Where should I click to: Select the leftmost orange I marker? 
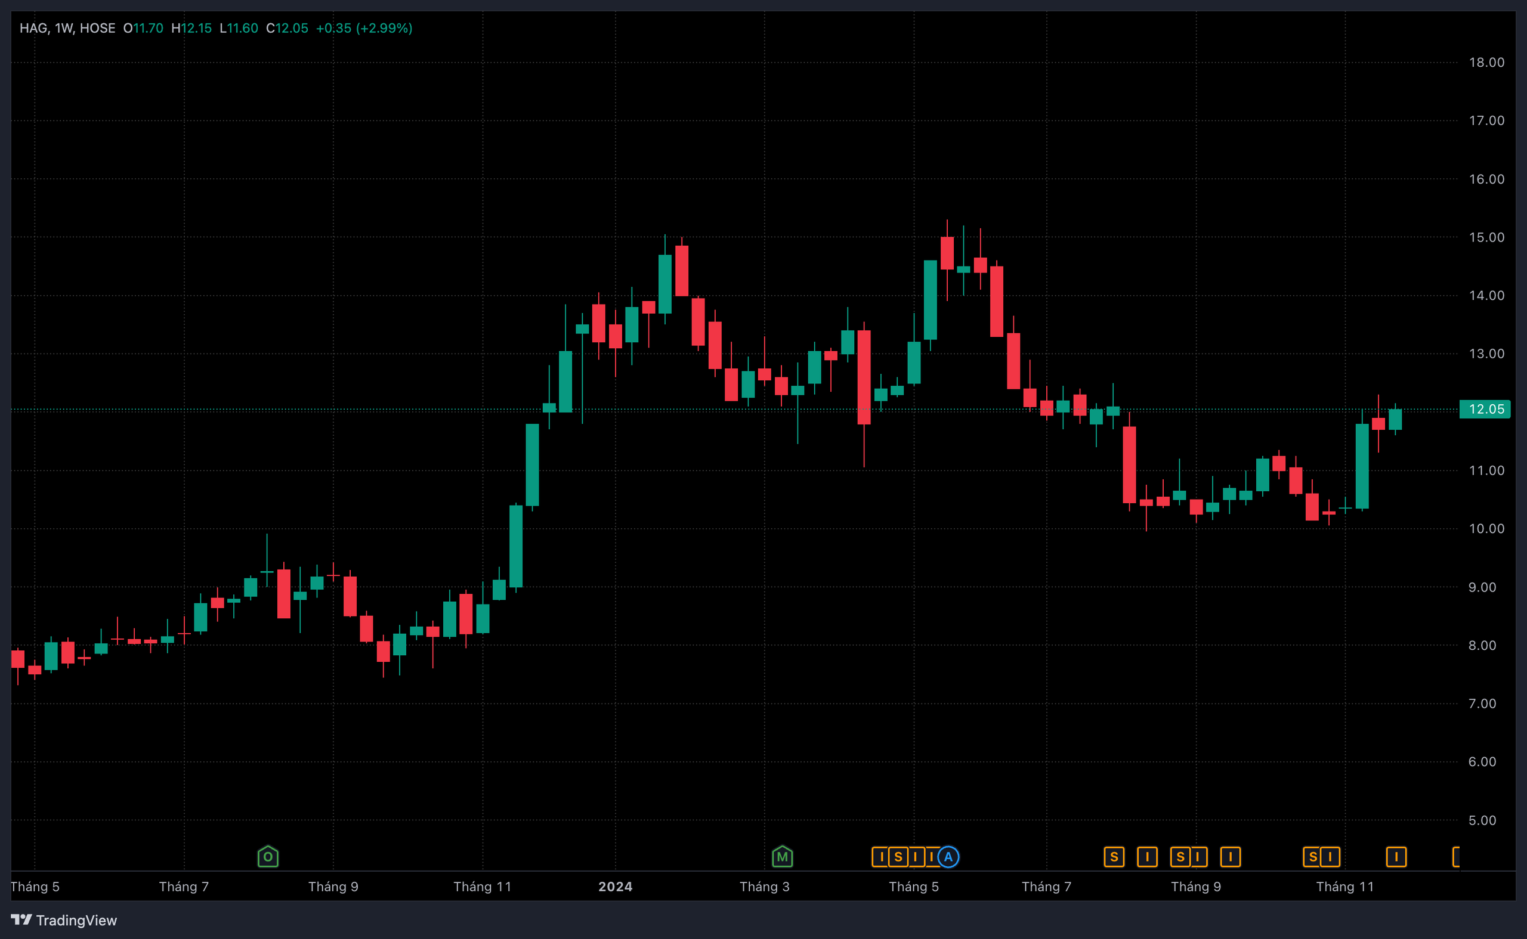click(x=879, y=857)
